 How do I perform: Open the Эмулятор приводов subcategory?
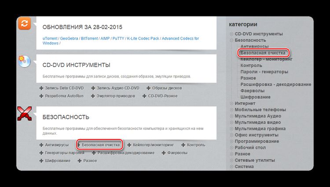[x=116, y=96]
